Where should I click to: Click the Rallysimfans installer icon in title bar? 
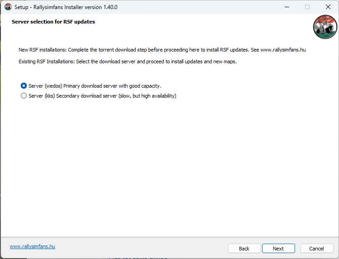(x=8, y=7)
